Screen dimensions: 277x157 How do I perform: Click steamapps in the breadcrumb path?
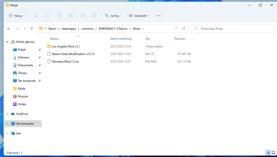(x=69, y=29)
